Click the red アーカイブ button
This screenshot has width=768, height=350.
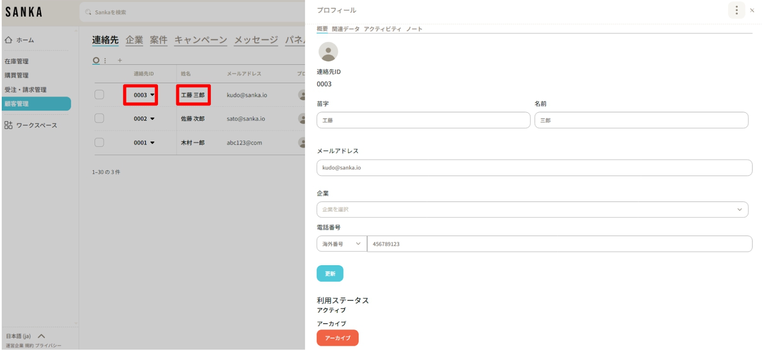pyautogui.click(x=337, y=338)
